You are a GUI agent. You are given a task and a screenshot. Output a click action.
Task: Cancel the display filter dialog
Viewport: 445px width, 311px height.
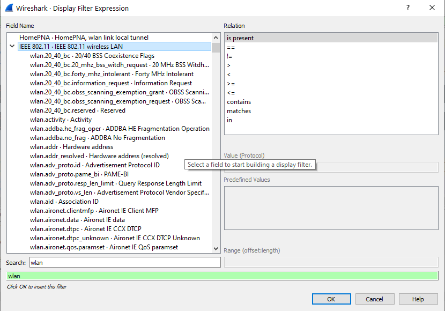click(x=374, y=299)
